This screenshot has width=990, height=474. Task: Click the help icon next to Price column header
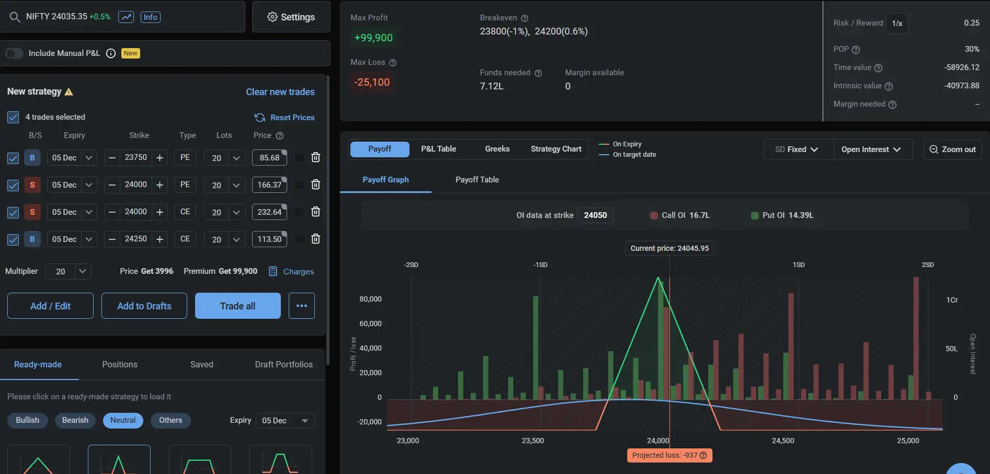coord(280,135)
